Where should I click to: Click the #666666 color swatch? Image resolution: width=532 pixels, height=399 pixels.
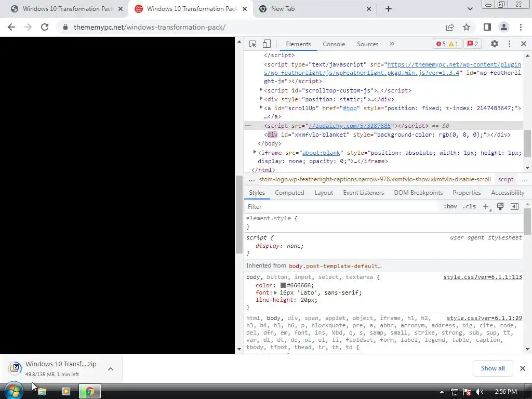pyautogui.click(x=283, y=285)
